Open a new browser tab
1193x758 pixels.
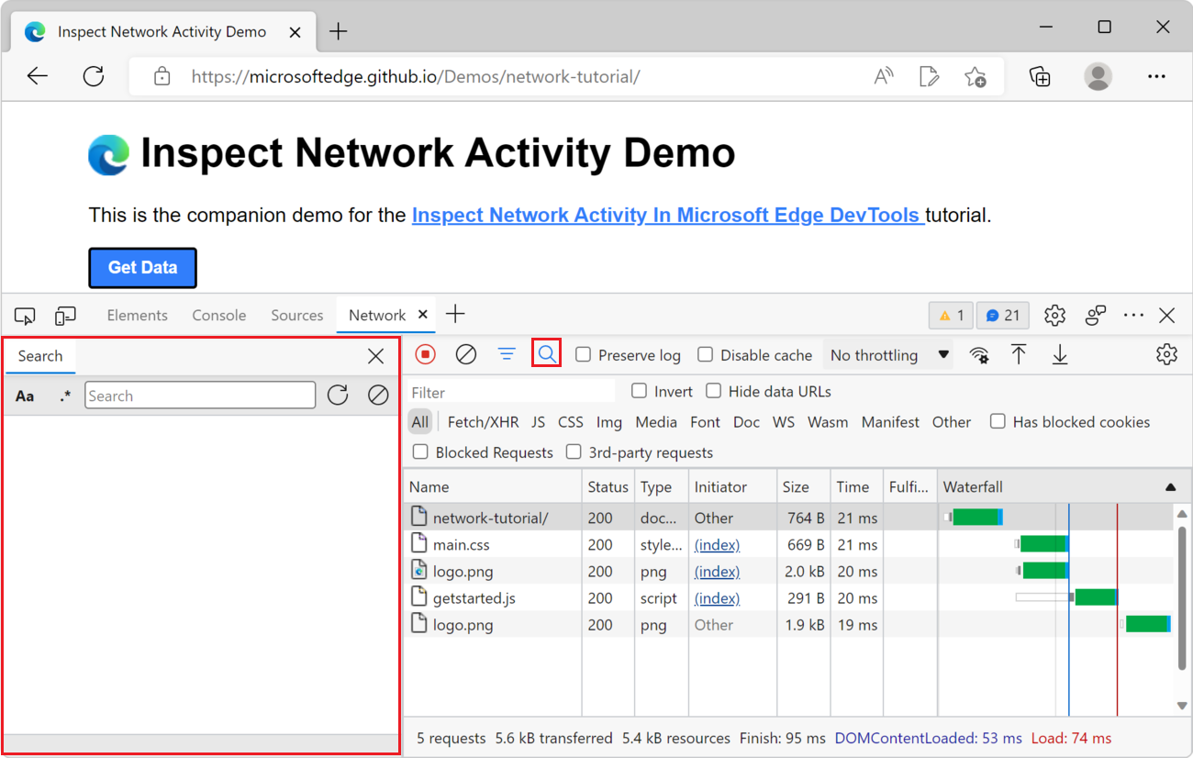[339, 31]
